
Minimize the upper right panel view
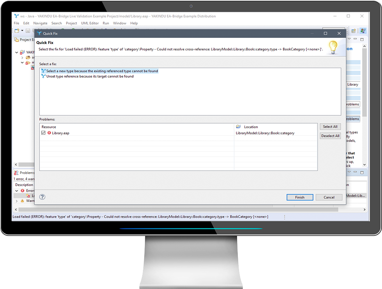click(x=355, y=39)
